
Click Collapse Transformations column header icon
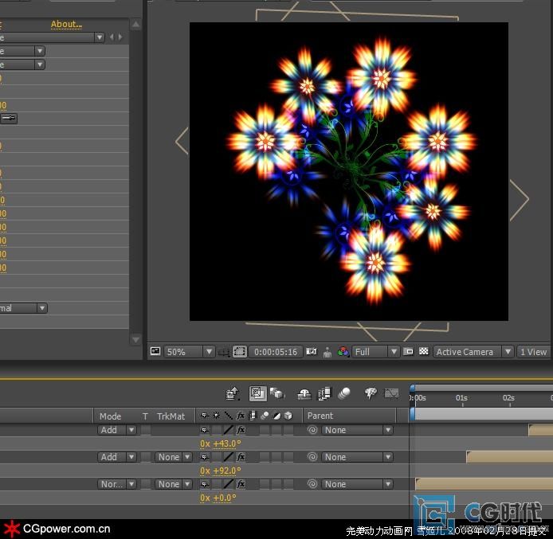tap(216, 416)
